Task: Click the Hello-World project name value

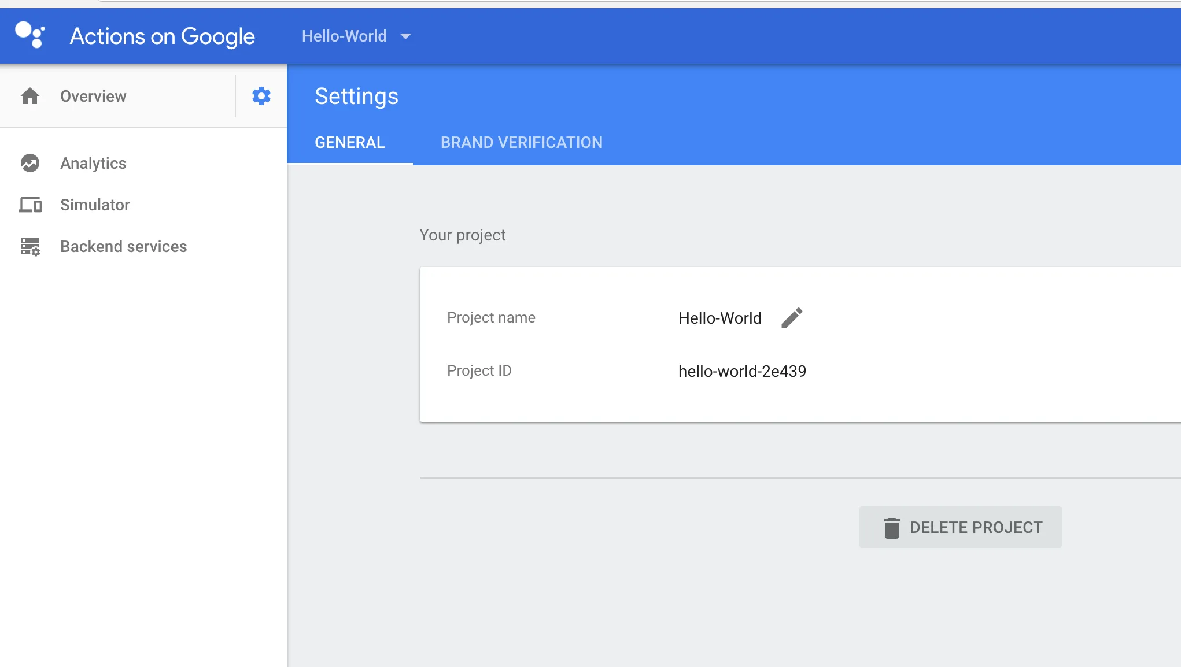Action: [719, 318]
